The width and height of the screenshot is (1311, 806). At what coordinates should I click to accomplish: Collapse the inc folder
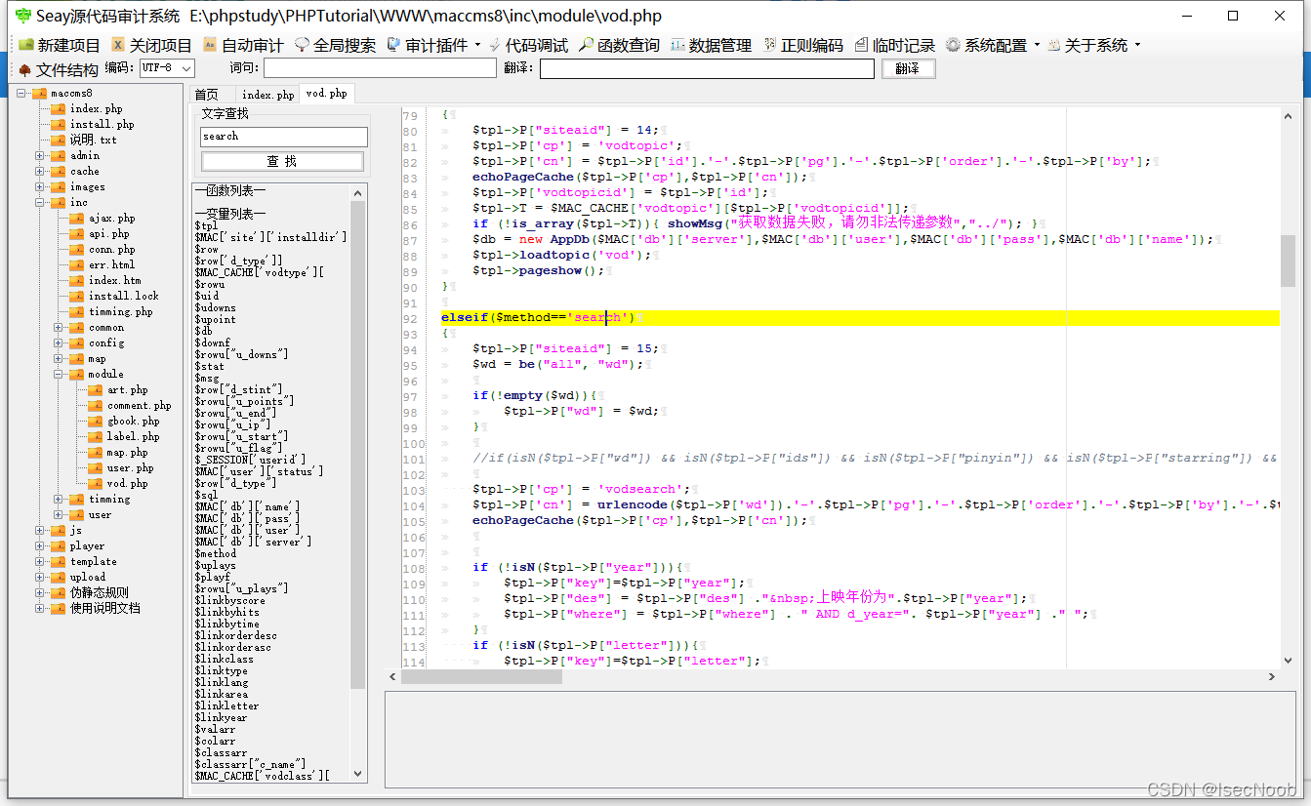click(39, 202)
